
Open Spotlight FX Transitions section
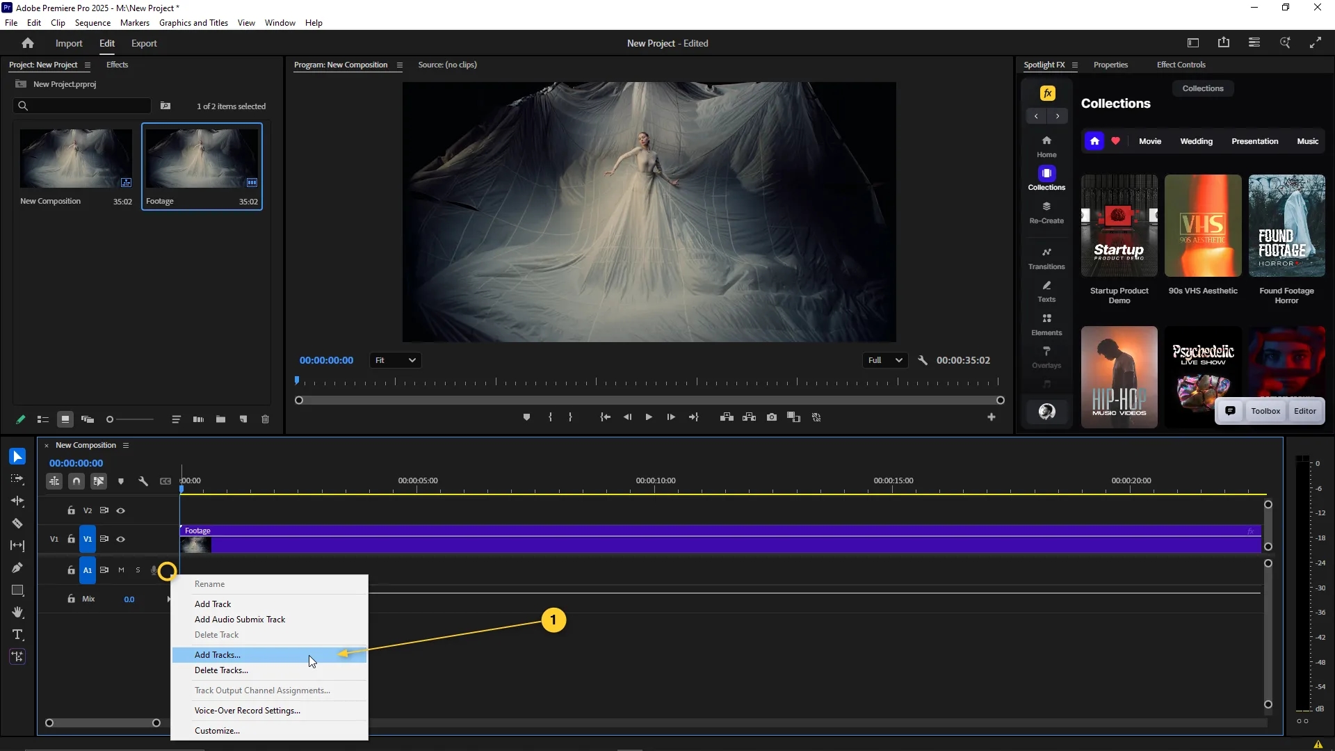coord(1046,258)
